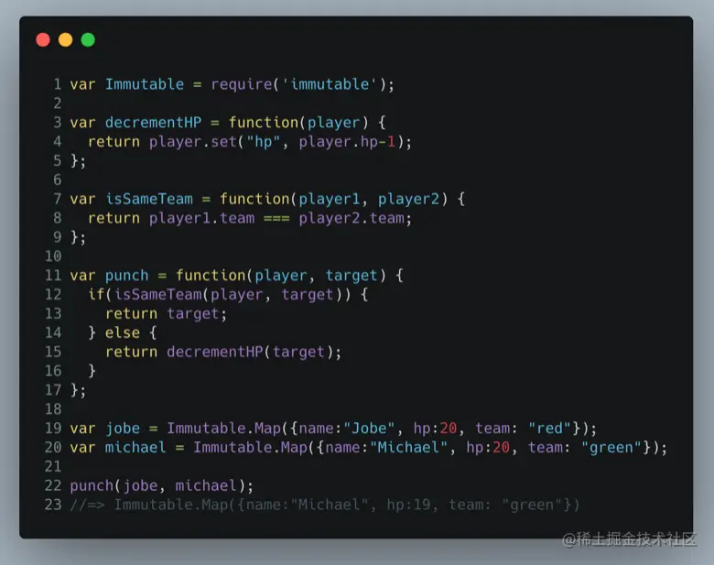This screenshot has height=565, width=714.
Task: Click 'isSameTeam' call on line 12
Action: pyautogui.click(x=157, y=295)
